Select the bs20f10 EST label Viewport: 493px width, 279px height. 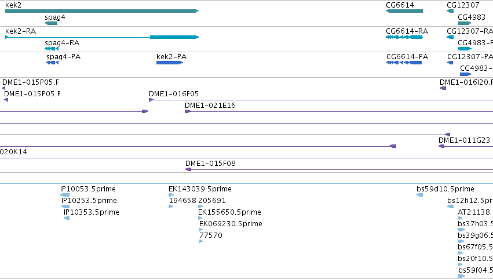tap(476, 259)
